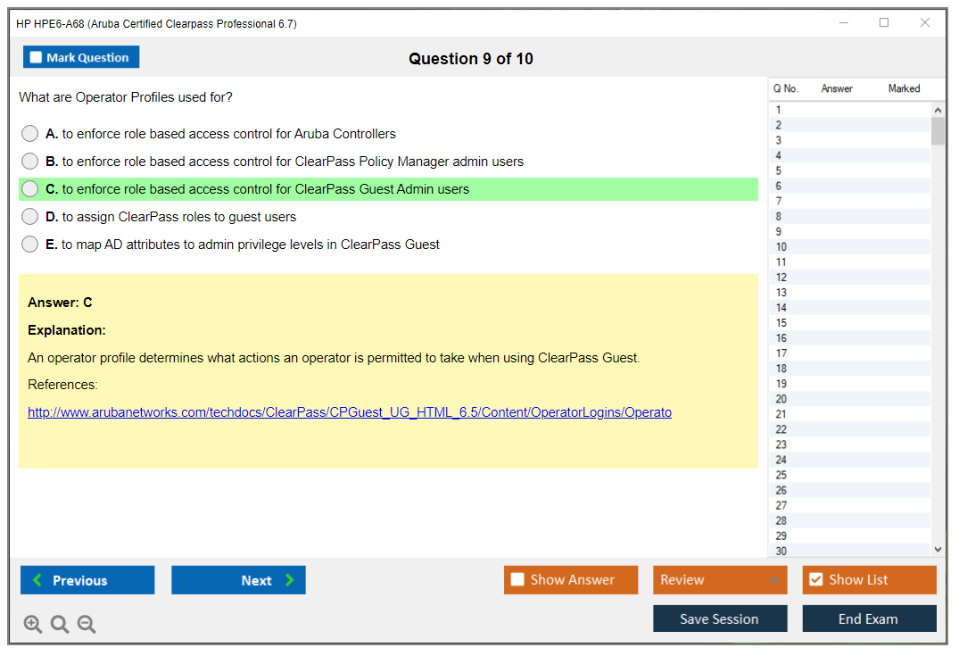Advance with the Next button
This screenshot has height=656, width=959.
(238, 580)
